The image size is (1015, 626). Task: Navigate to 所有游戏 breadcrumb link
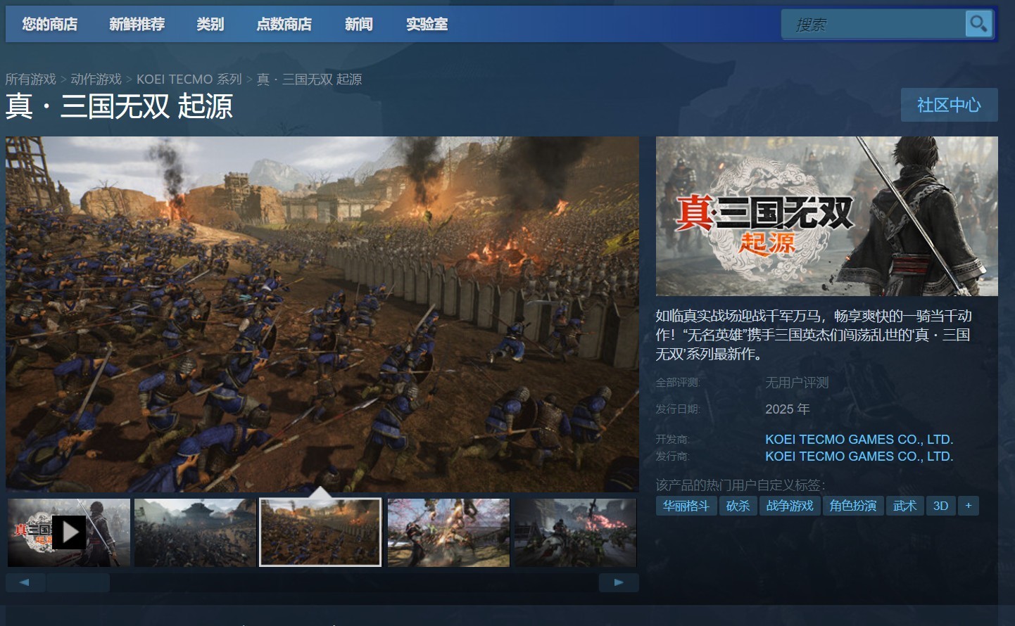tap(30, 79)
